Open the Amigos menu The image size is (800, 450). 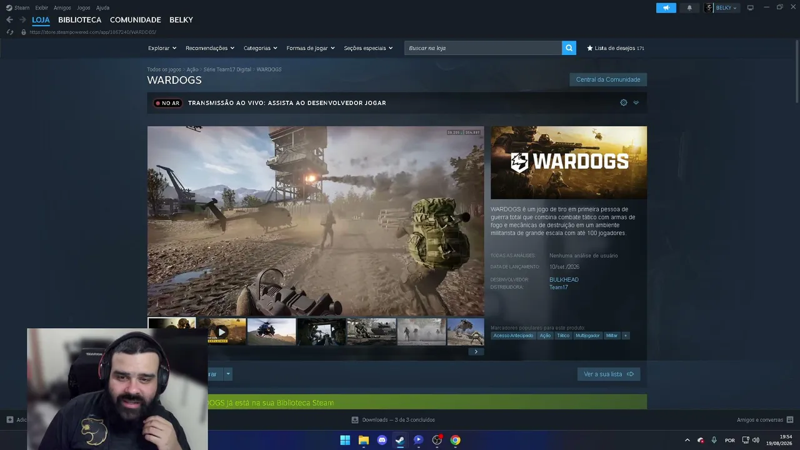coord(62,7)
